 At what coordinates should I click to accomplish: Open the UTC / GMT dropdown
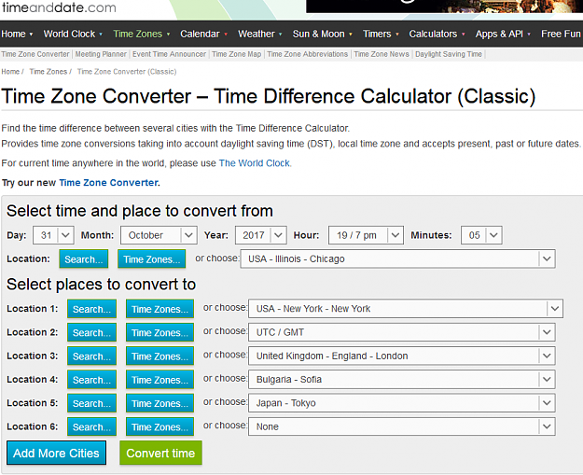pyautogui.click(x=402, y=332)
